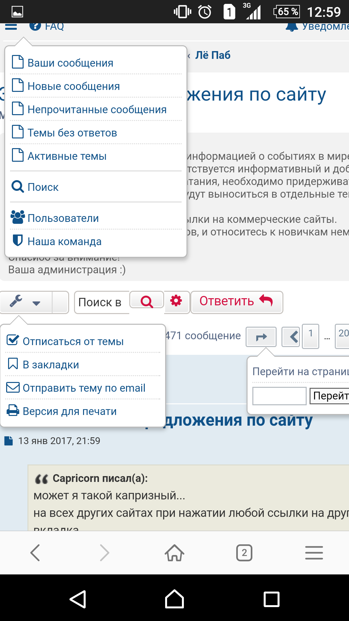Toggle Отписаться от темы subscription

point(73,341)
